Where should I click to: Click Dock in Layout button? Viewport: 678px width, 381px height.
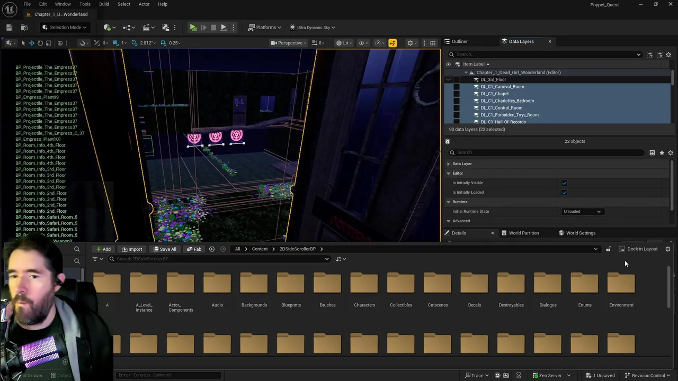tap(638, 249)
